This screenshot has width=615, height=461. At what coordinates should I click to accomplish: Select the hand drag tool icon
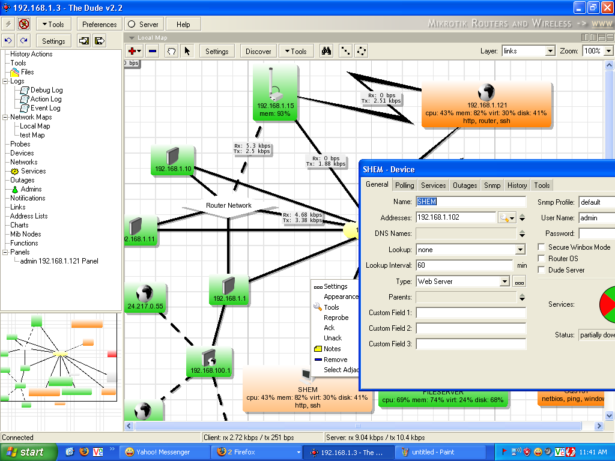pyautogui.click(x=171, y=52)
